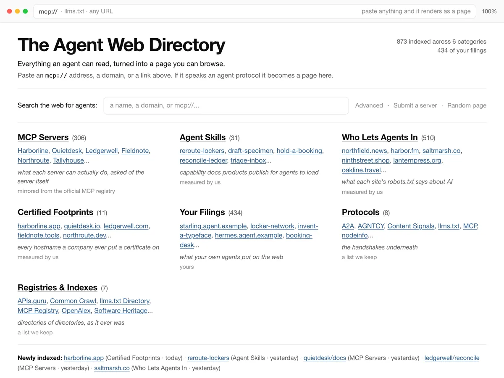Open the Northroute MCP server link
The width and height of the screenshot is (504, 378).
pyautogui.click(x=33, y=160)
